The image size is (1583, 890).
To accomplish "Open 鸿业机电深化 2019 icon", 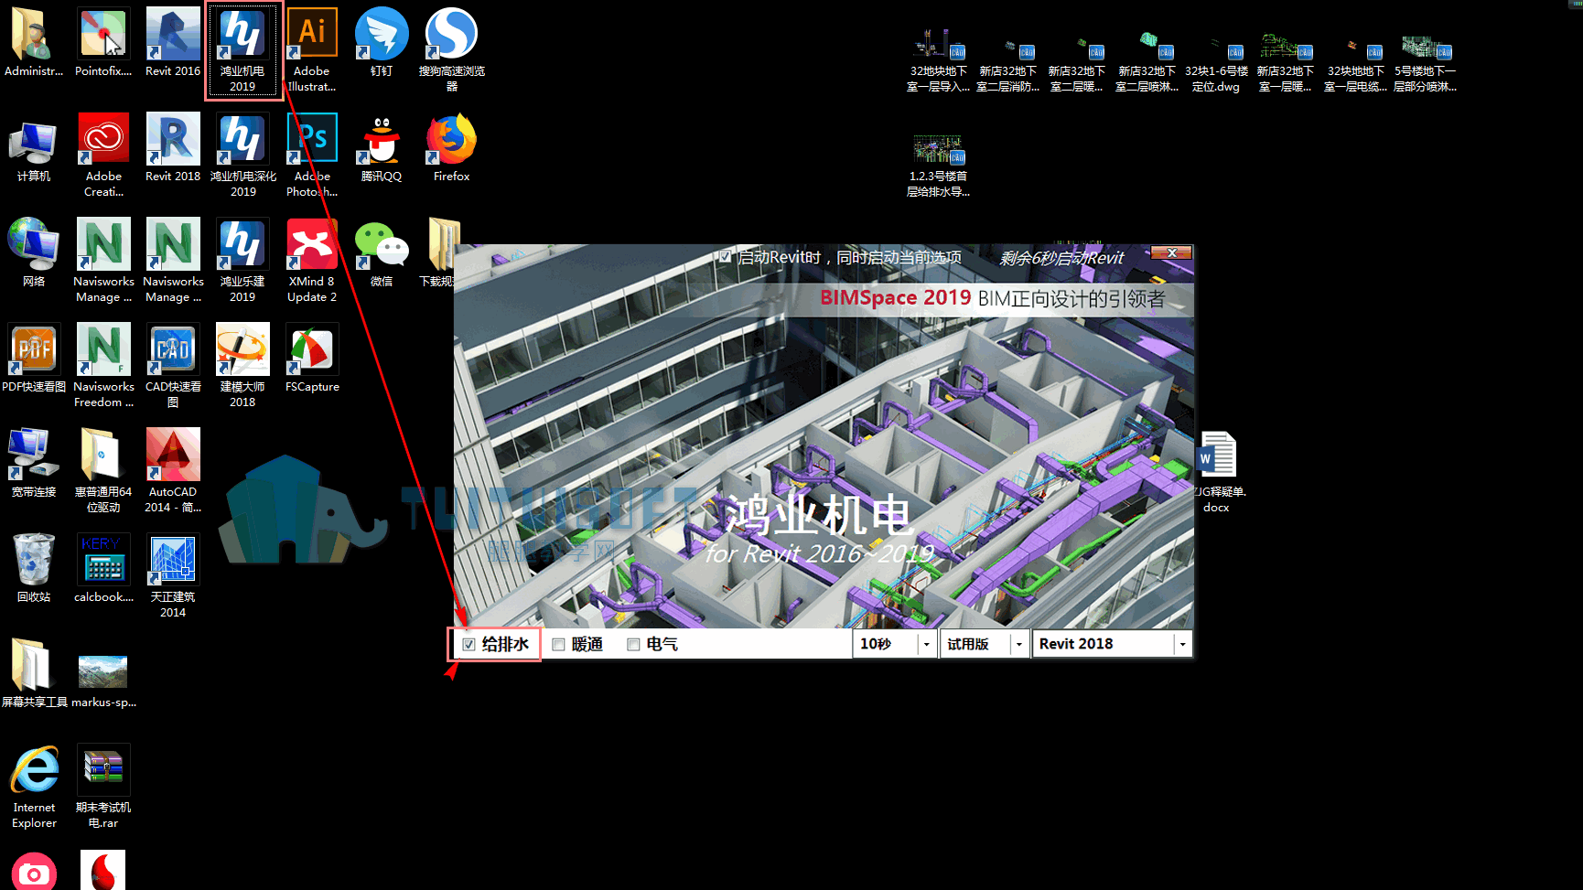I will 242,155.
